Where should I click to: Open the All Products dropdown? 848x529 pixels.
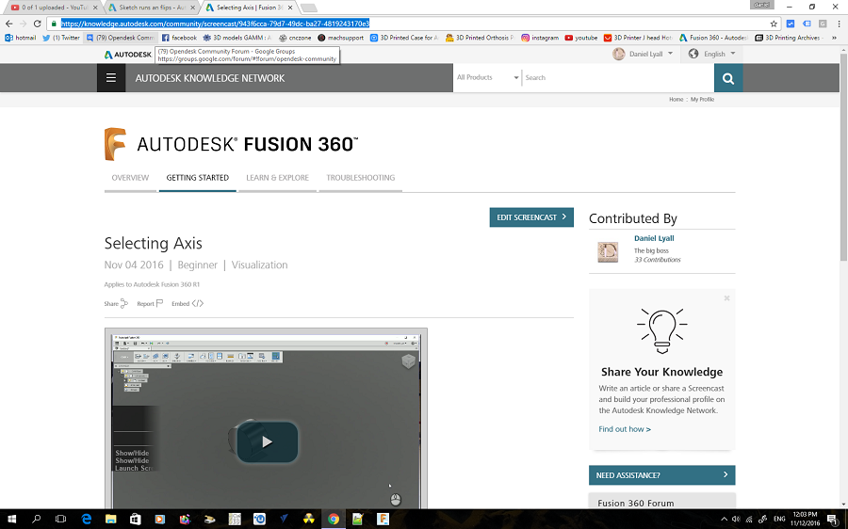click(x=487, y=78)
